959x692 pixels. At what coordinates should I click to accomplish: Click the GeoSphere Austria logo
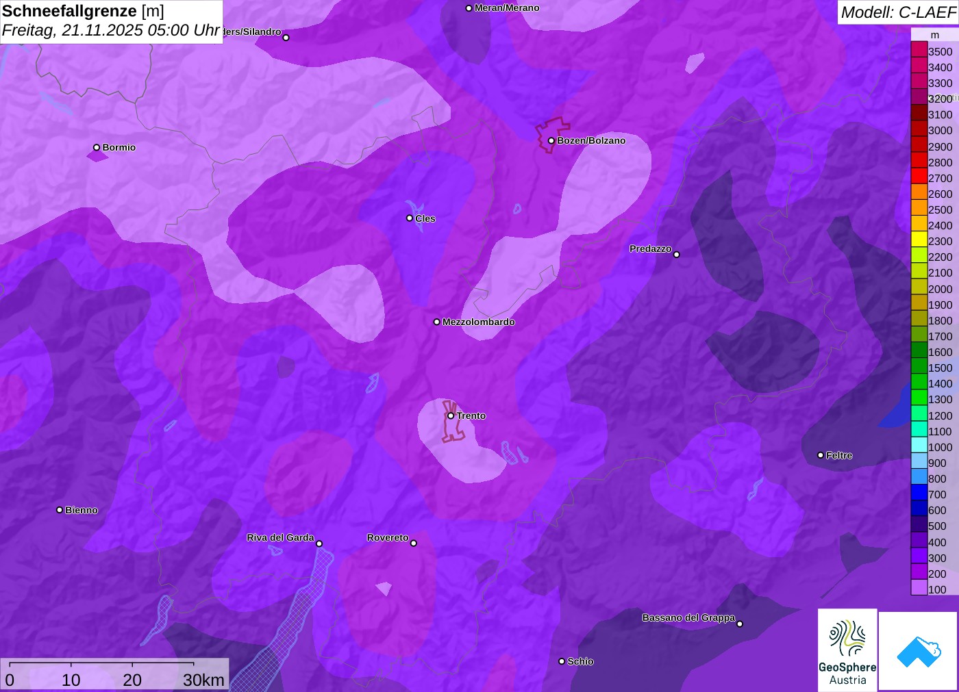point(847,650)
